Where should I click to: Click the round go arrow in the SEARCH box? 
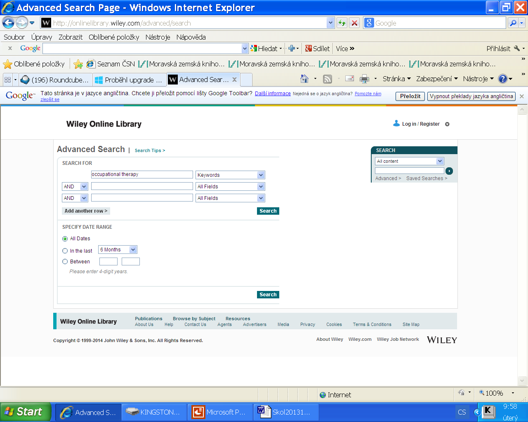[x=449, y=171]
